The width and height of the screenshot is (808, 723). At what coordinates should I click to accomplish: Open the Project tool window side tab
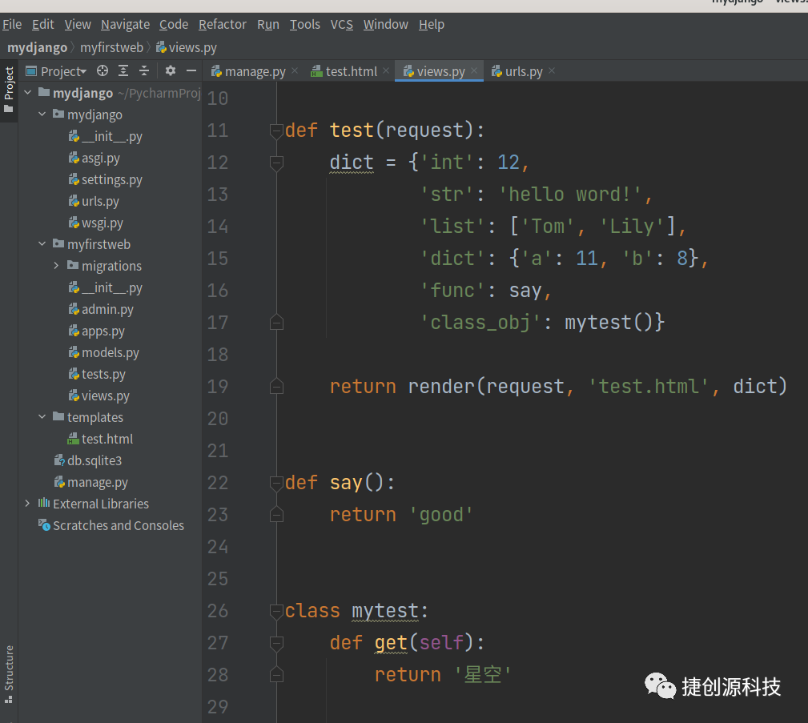(x=9, y=90)
